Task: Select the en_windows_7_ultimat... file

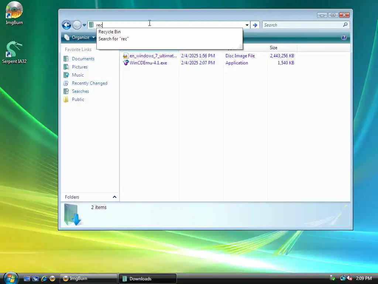Action: [x=153, y=56]
